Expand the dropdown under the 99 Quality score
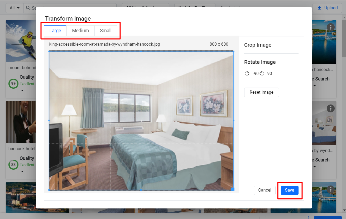The image size is (346, 219). [22, 91]
